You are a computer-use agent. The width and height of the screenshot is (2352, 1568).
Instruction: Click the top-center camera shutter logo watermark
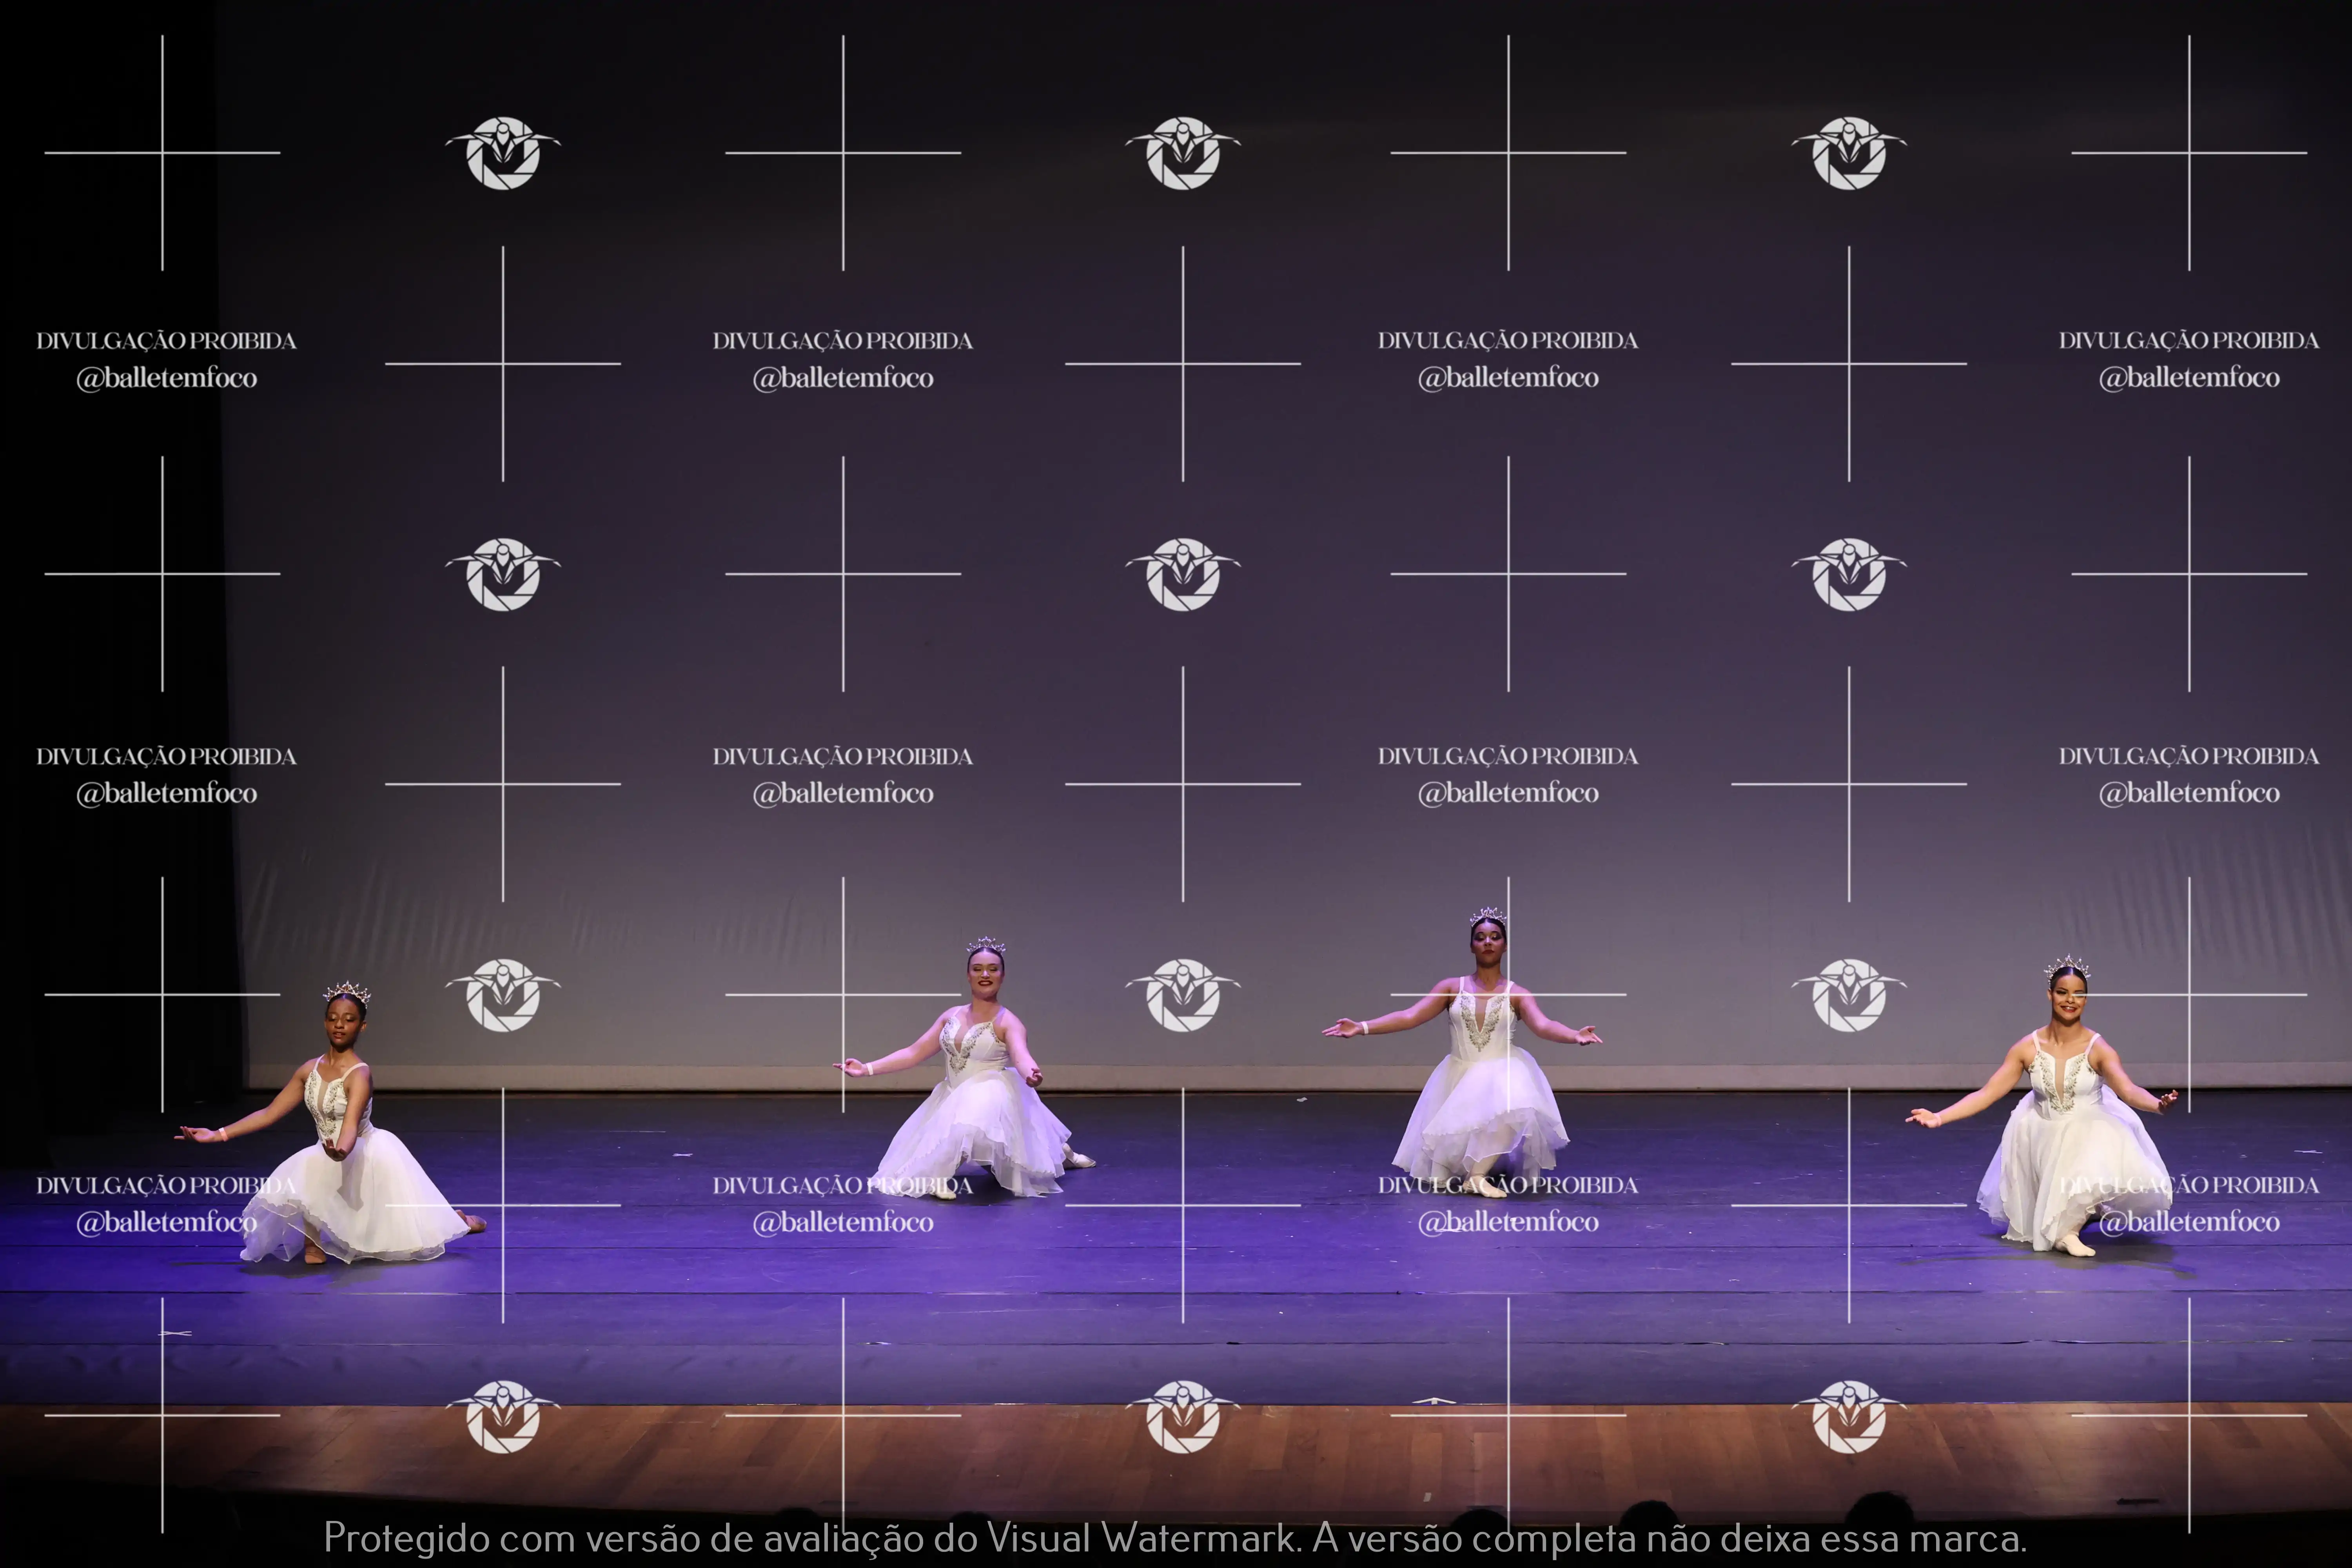[x=1183, y=153]
